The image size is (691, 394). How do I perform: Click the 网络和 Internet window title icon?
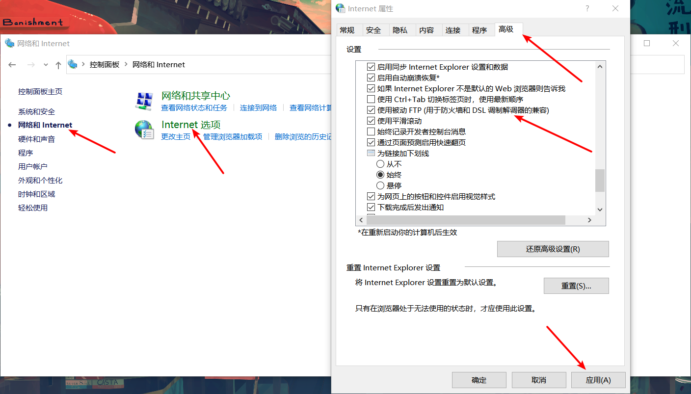point(10,43)
